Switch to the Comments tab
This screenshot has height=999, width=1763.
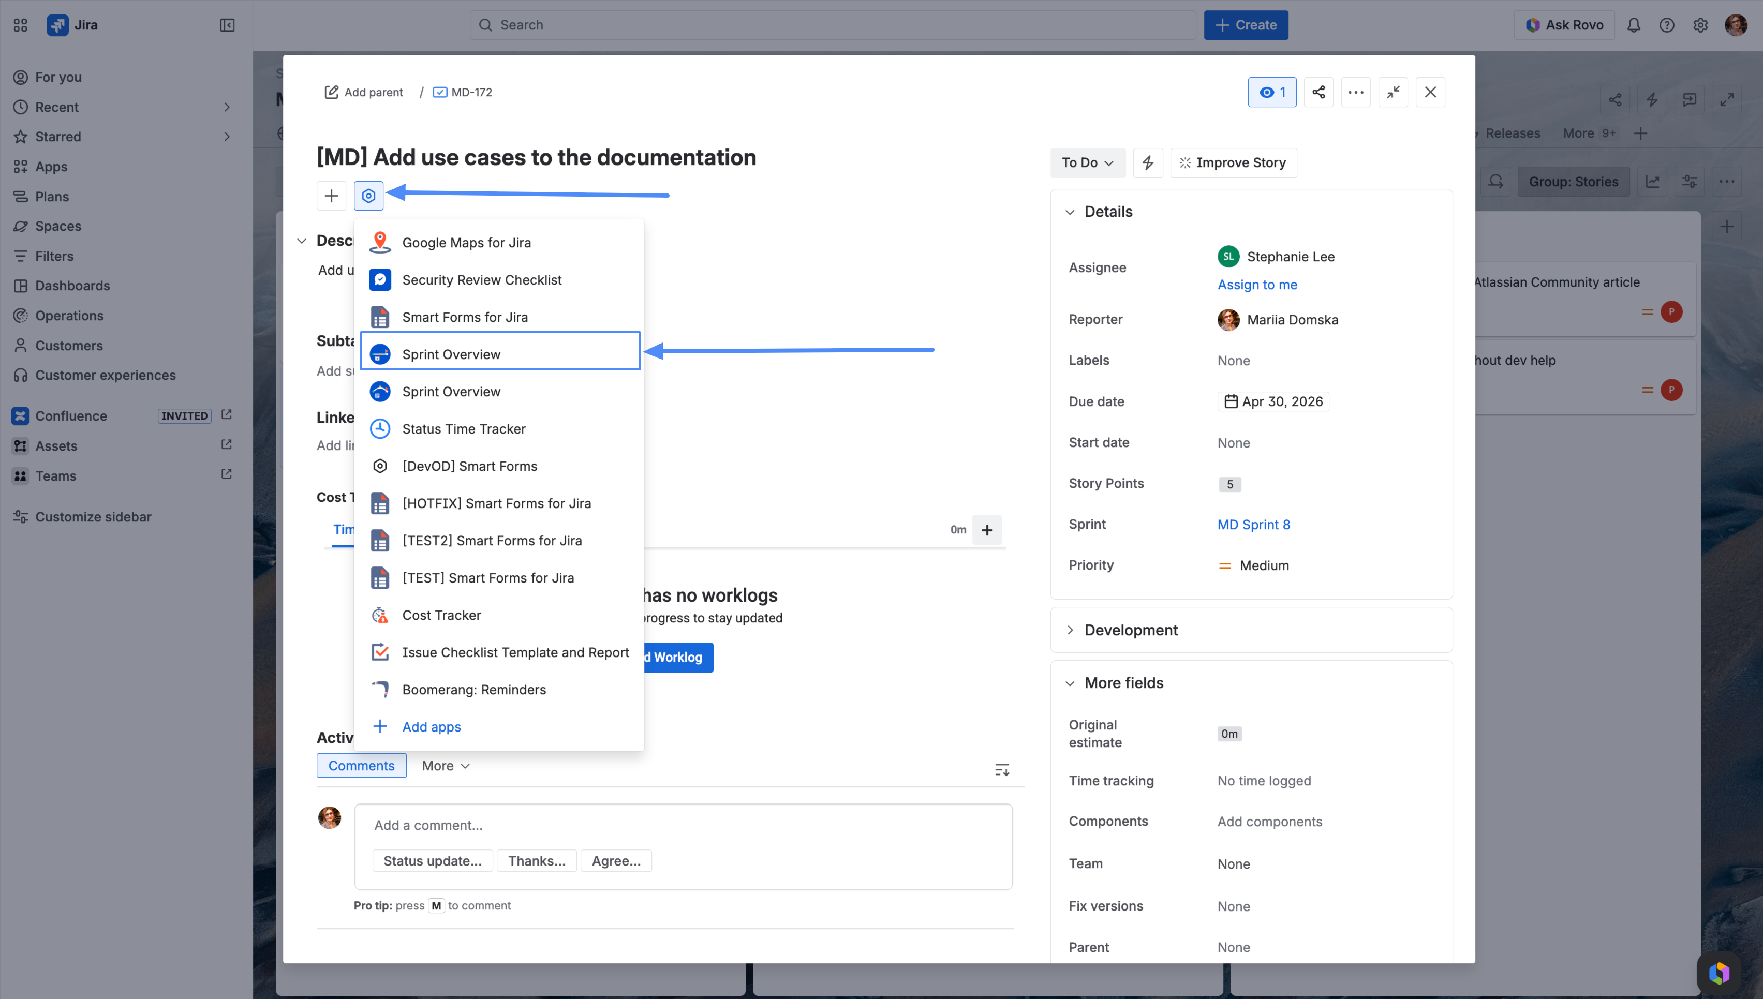coord(361,766)
